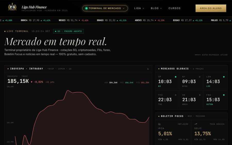232x145 pixels.
Task: Click the NY 09:03 clock card
Action: coord(191,82)
